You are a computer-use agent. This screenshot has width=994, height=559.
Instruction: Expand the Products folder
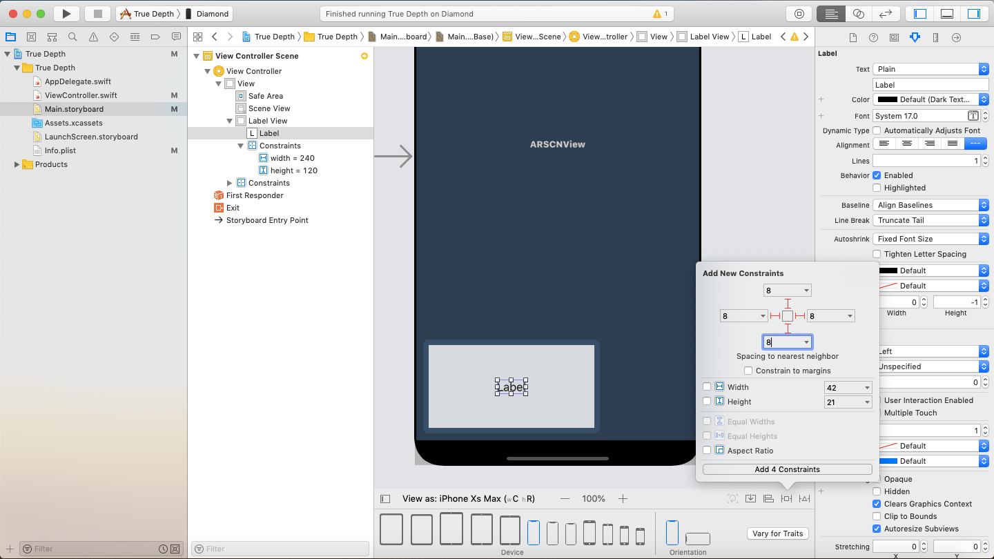click(17, 164)
